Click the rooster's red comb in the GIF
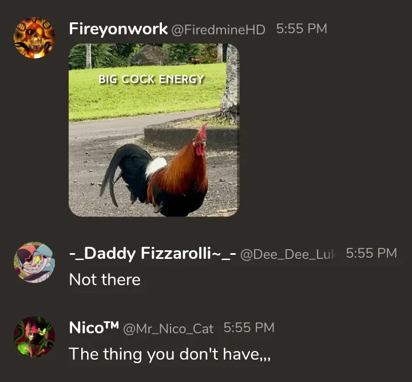This screenshot has width=412, height=382. [x=203, y=133]
